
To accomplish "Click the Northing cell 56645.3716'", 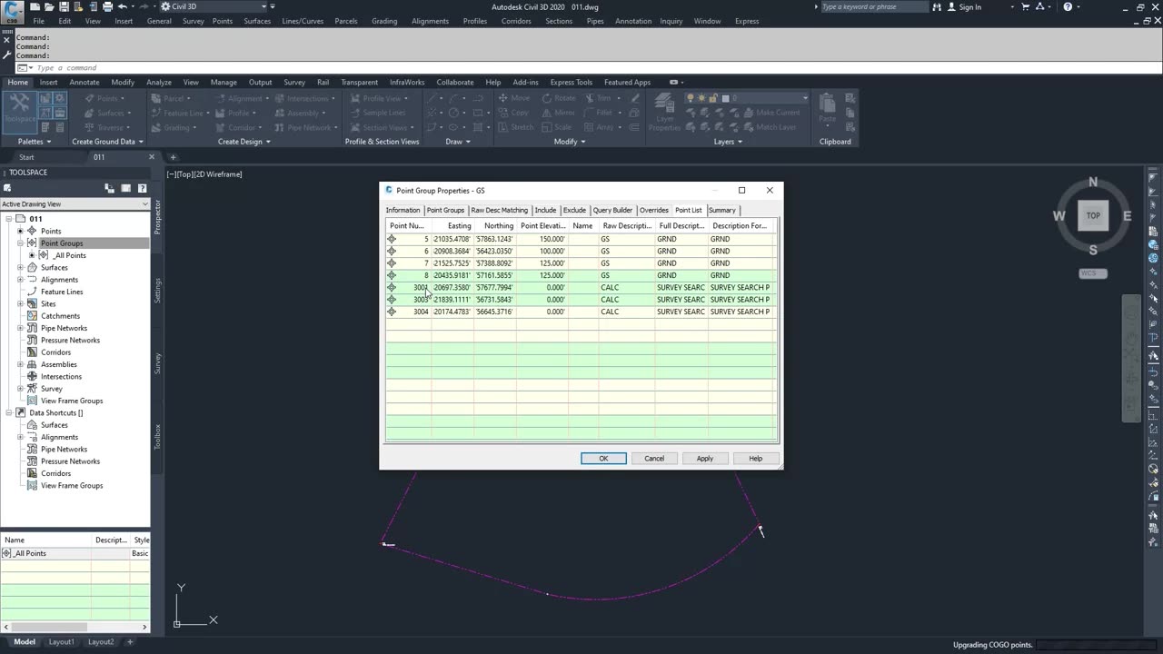I will (495, 312).
